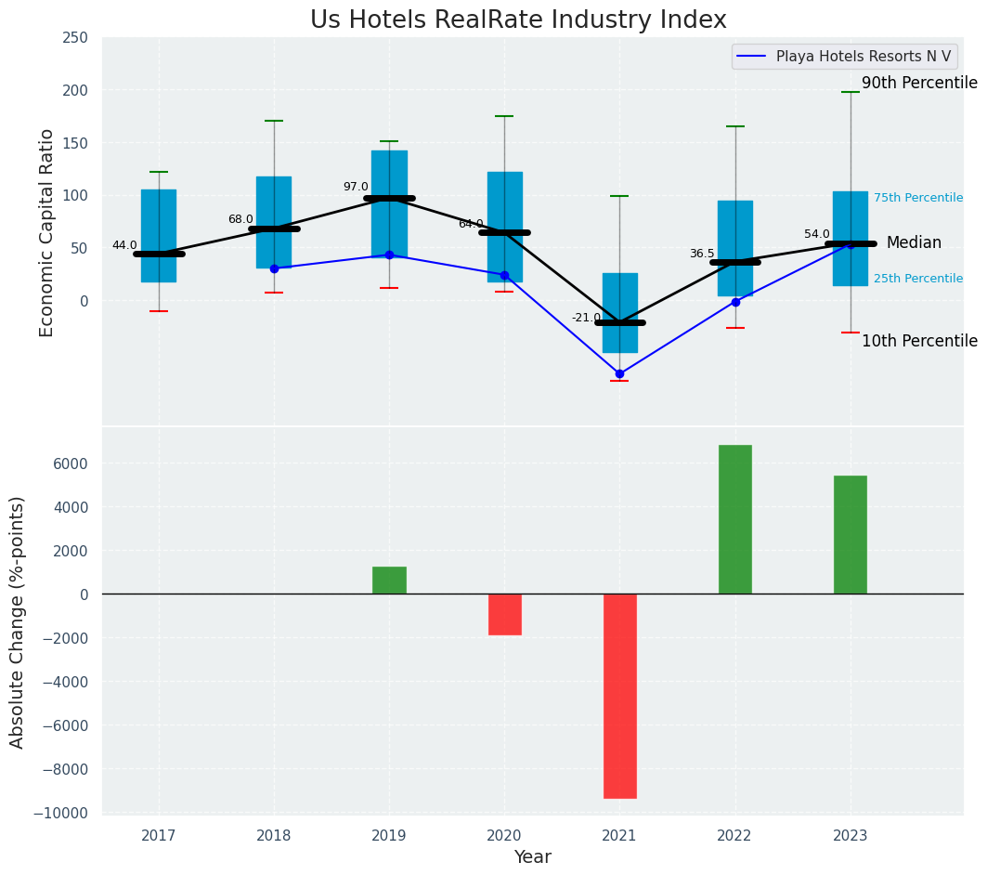Select the 75th Percentile label
Viewport: 987px width, 875px height.
[x=917, y=198]
